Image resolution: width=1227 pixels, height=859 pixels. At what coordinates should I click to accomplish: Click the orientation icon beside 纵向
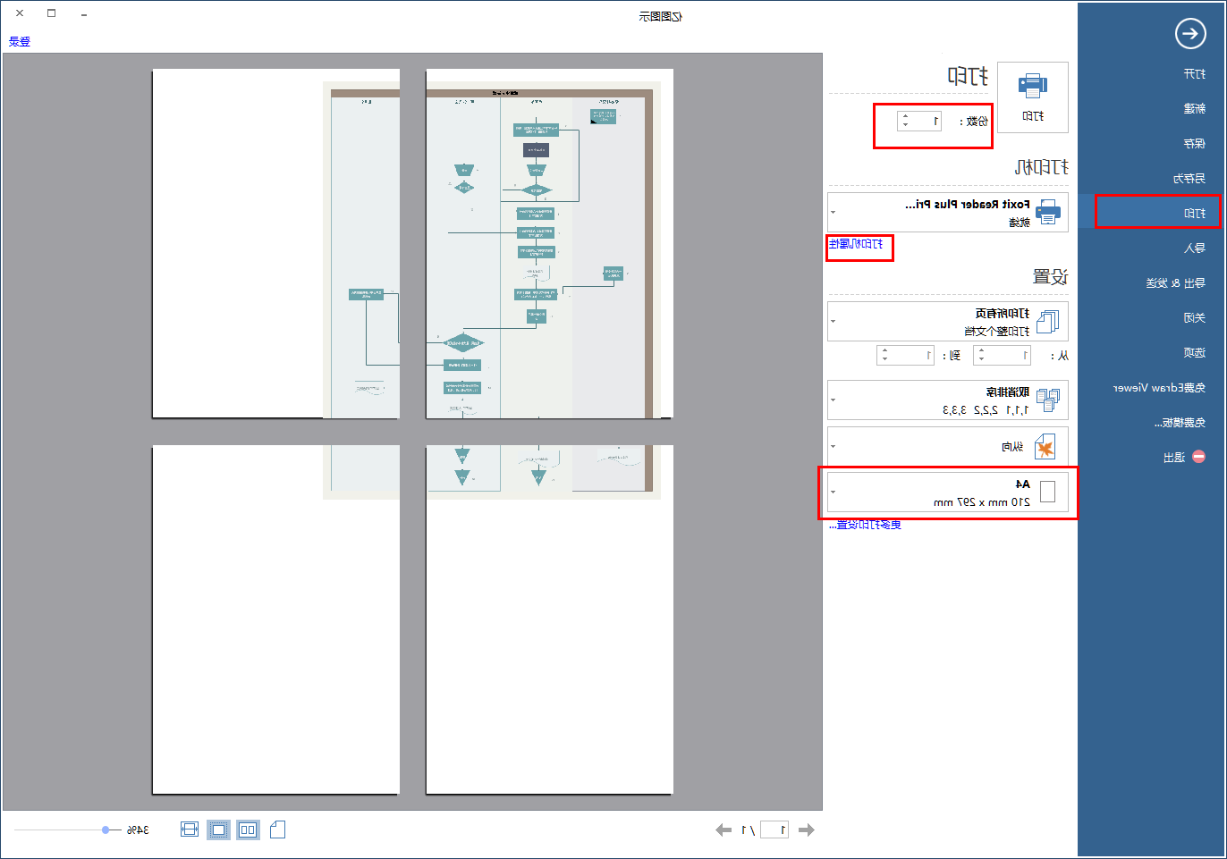point(1045,446)
